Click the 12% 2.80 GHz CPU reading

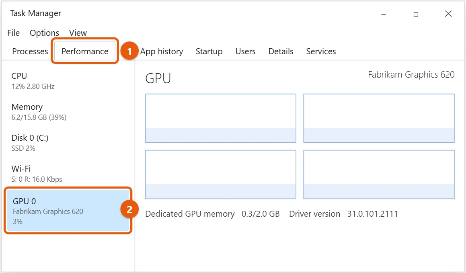pos(33,86)
